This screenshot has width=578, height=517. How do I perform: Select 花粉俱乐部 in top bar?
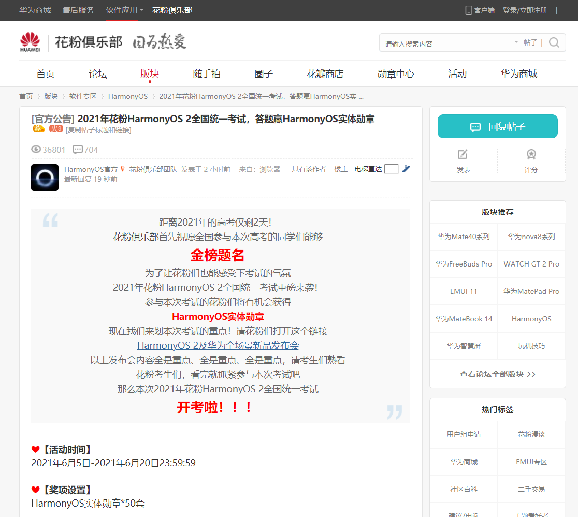[x=172, y=10]
